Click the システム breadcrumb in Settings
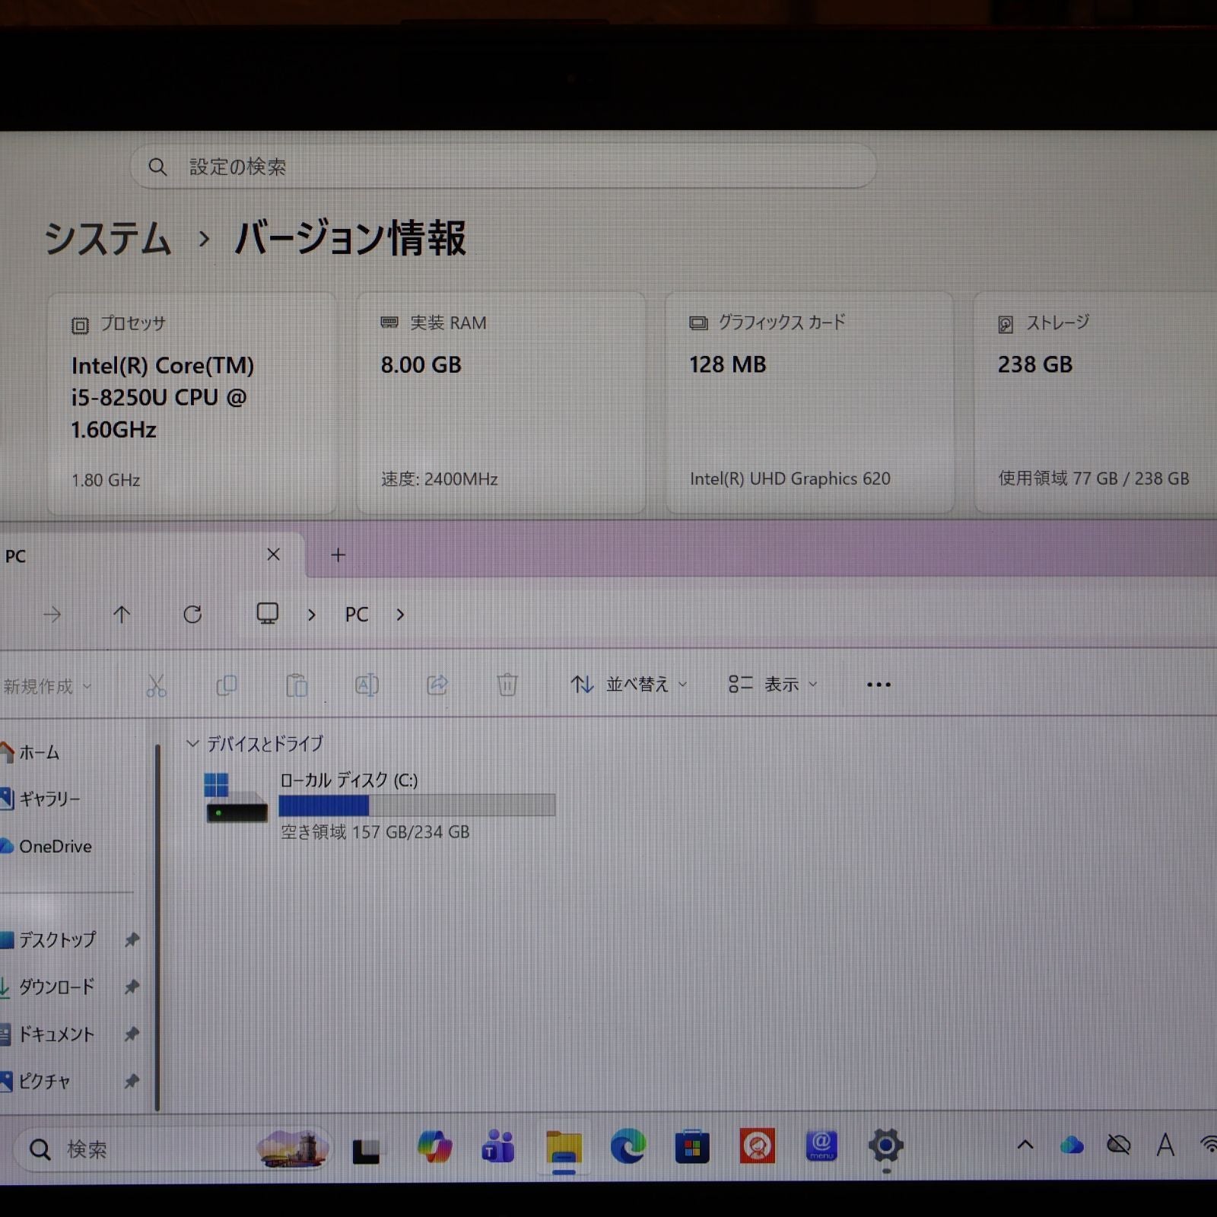The height and width of the screenshot is (1217, 1217). [108, 239]
